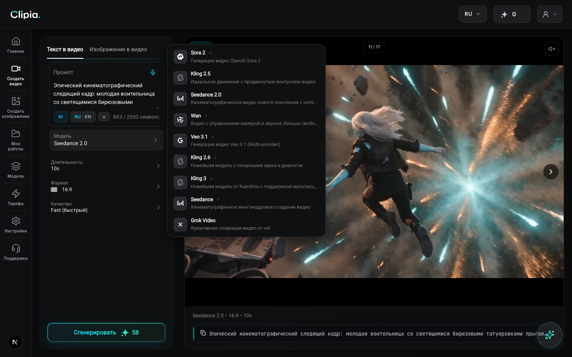Image resolution: width=572 pixels, height=357 pixels.
Task: Click the Grok Video X icon
Action: (180, 225)
